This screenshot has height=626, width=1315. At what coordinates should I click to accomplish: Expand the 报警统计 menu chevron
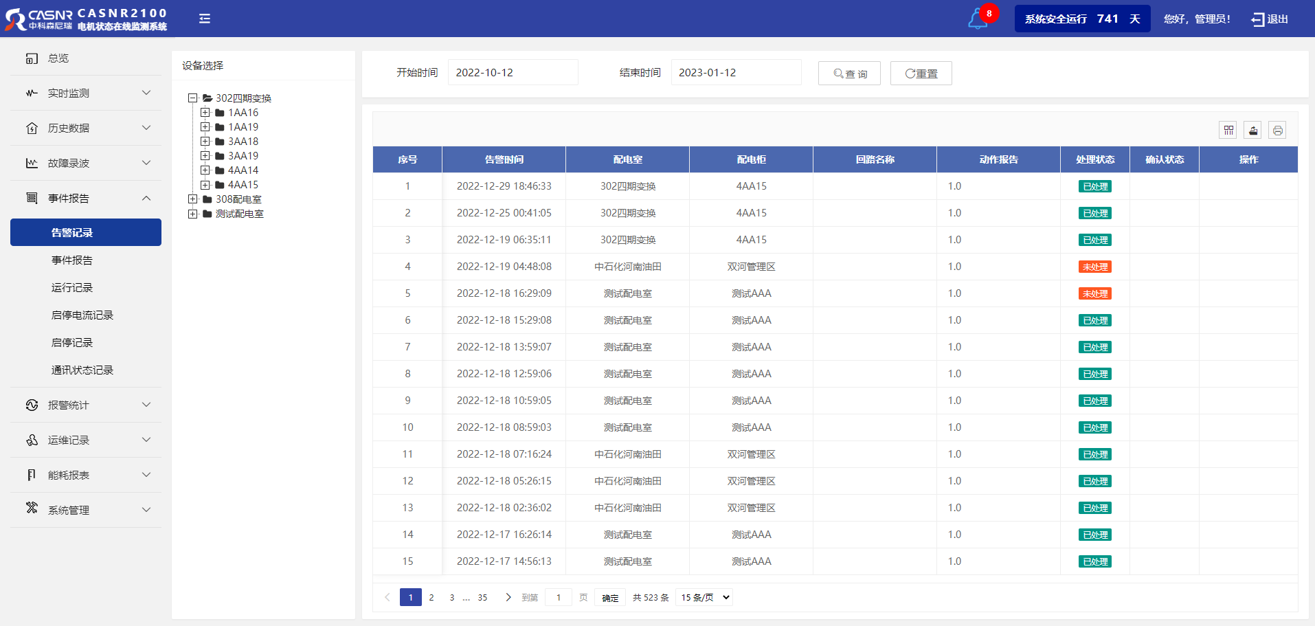[x=146, y=405]
